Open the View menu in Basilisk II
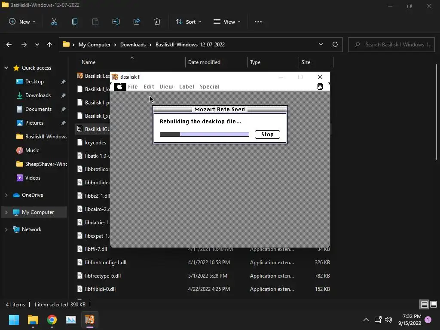 click(x=166, y=87)
